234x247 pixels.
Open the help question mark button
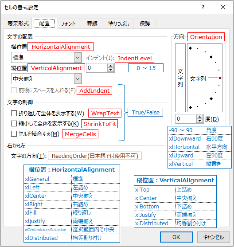click(x=203, y=7)
